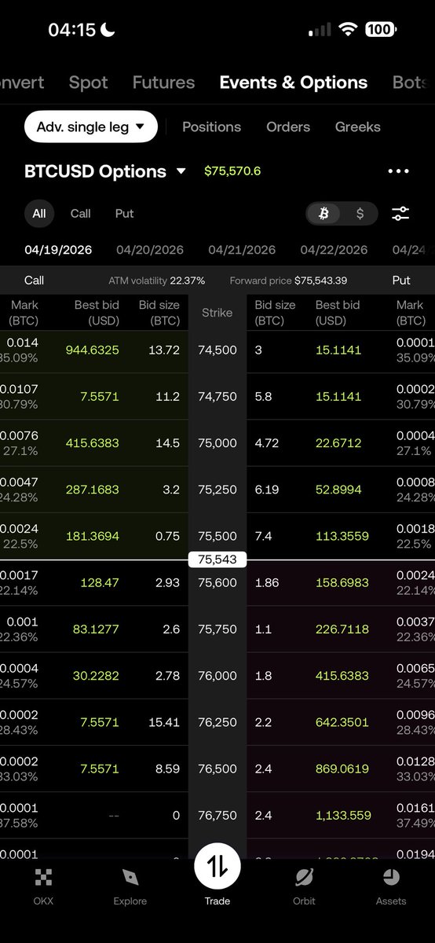The height and width of the screenshot is (943, 435).
Task: Tap the 75,250 strike row
Action: point(217,489)
